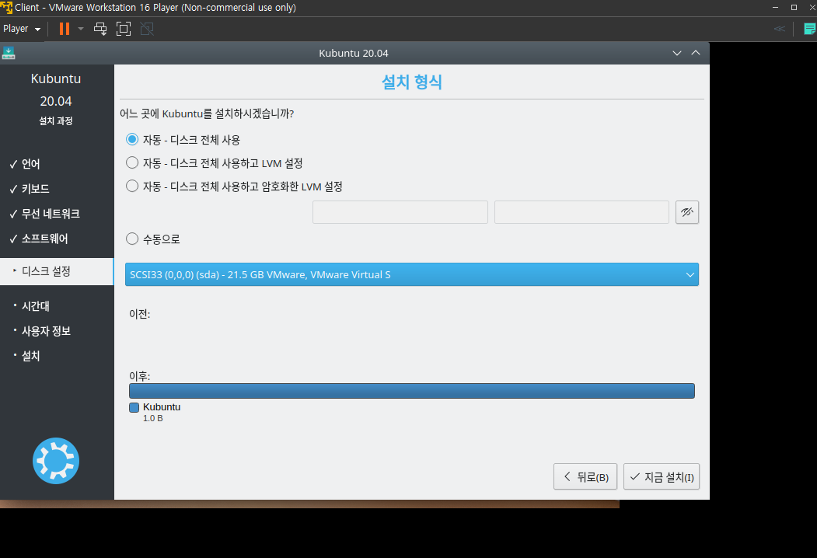
Task: Click the disabled Unity mode icon
Action: 147,29
